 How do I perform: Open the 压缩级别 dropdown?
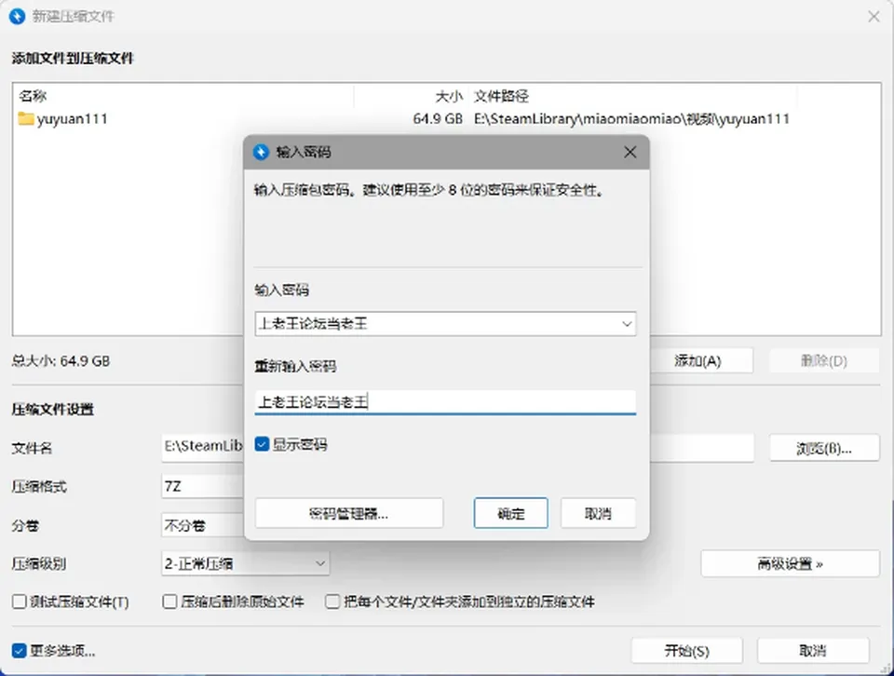246,563
